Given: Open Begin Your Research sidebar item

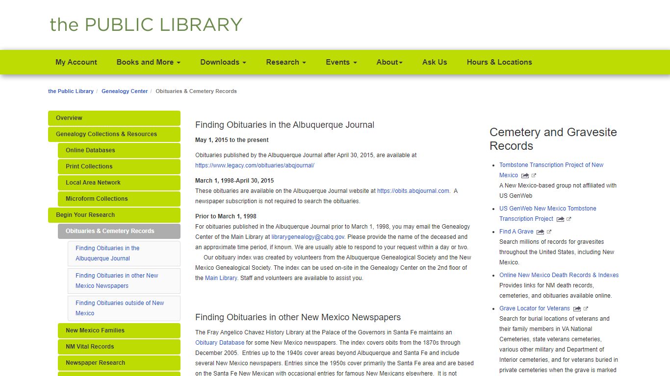Looking at the screenshot, I should tap(114, 215).
